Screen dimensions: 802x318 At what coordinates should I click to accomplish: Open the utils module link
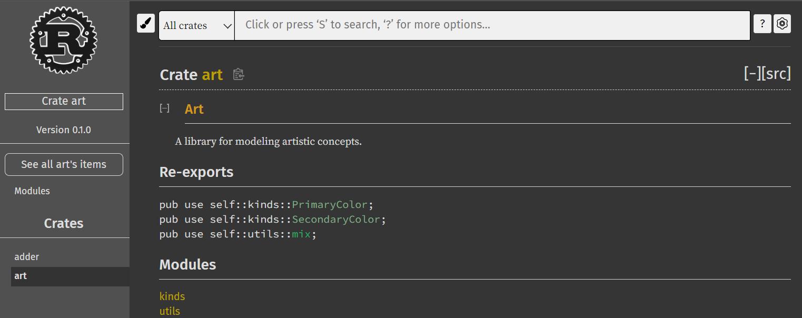coord(170,311)
